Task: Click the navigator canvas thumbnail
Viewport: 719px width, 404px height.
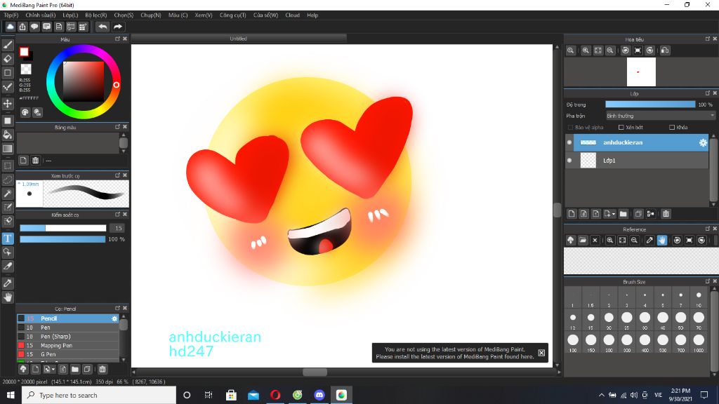Action: coord(641,72)
